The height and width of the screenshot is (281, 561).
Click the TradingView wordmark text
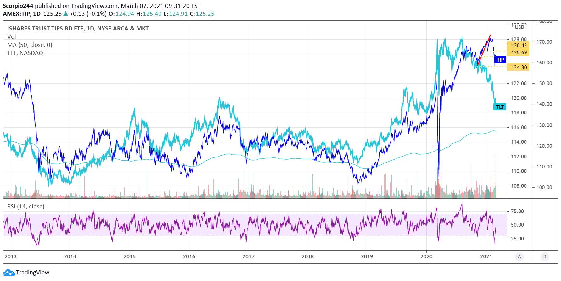[33, 273]
